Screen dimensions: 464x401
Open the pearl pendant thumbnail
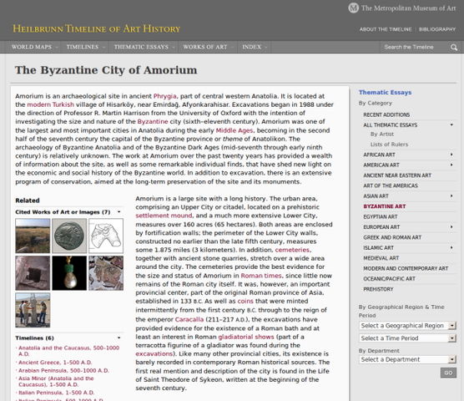(x=69, y=273)
